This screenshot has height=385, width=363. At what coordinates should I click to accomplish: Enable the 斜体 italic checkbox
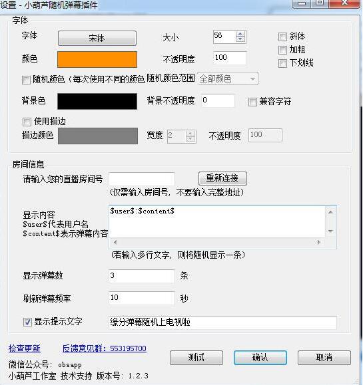(282, 37)
